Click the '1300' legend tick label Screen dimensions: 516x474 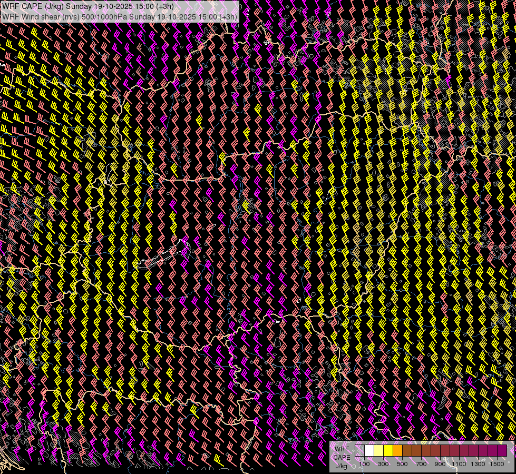[x=478, y=463]
